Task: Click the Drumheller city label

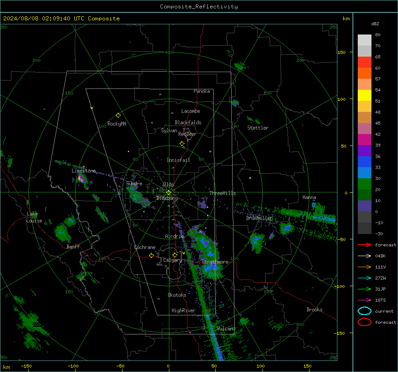Action: [x=259, y=218]
